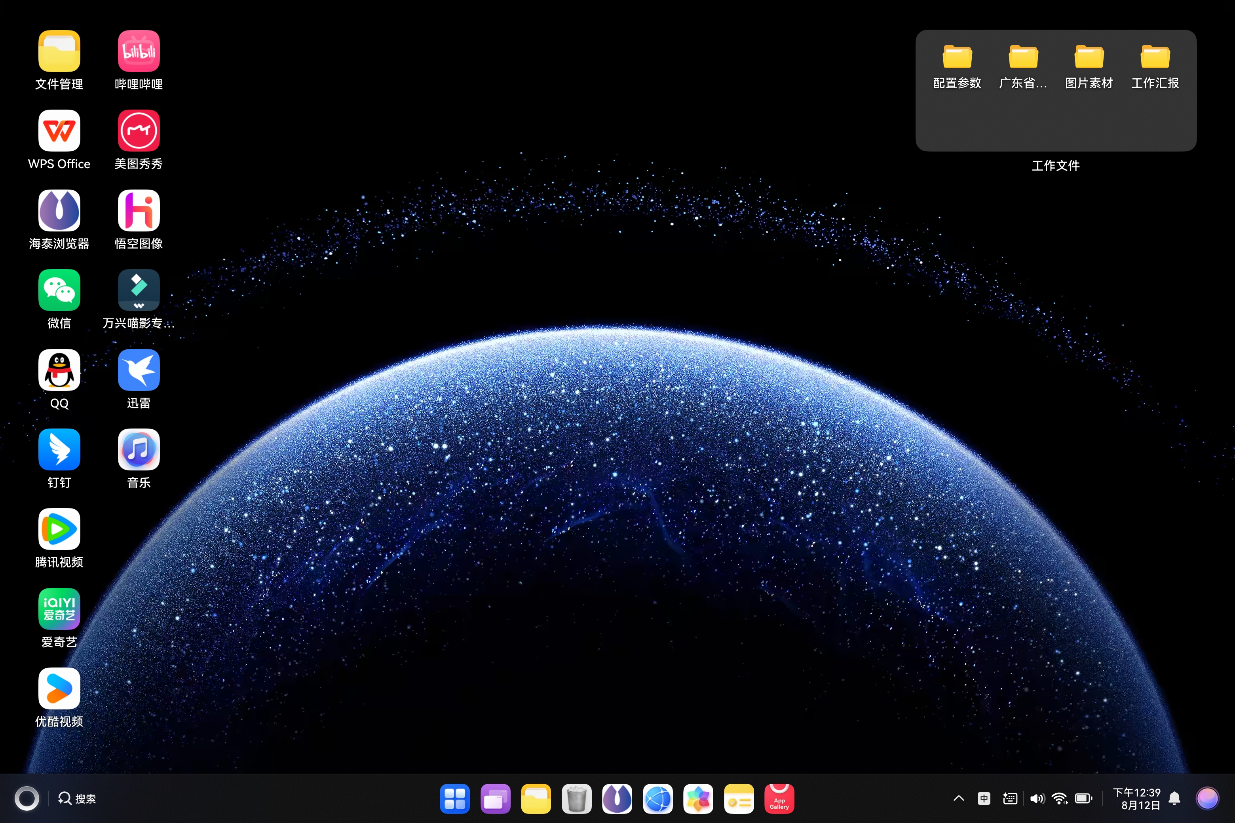Open the 文件管理 file manager desktop icon
This screenshot has width=1235, height=823.
click(59, 51)
